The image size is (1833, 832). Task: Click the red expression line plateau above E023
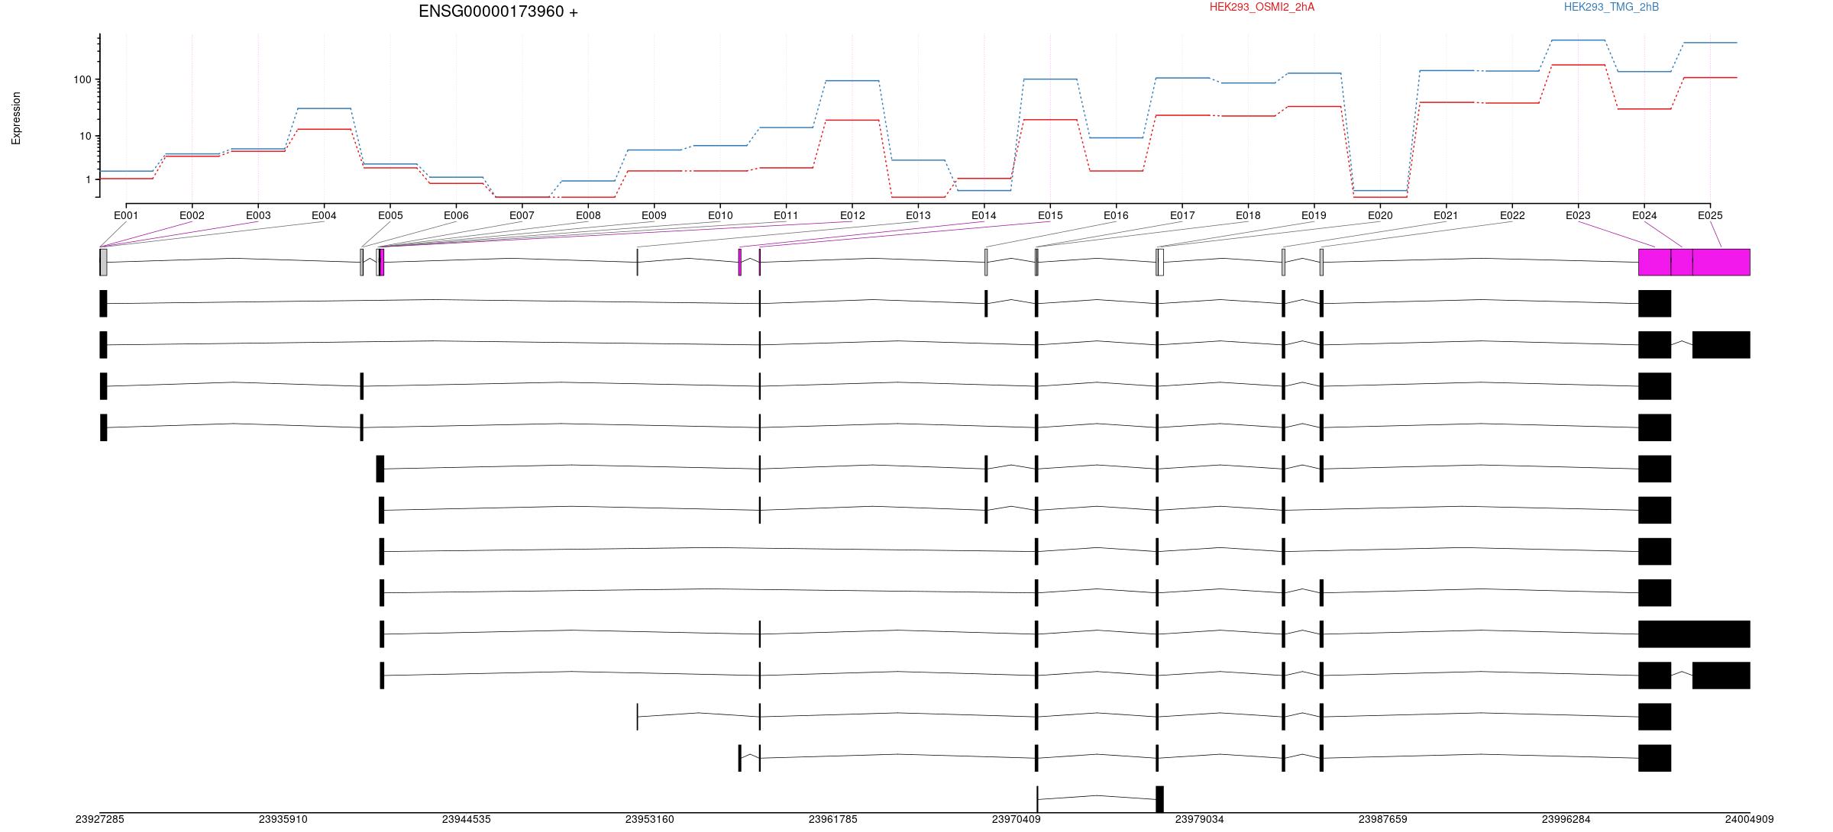click(x=1578, y=65)
